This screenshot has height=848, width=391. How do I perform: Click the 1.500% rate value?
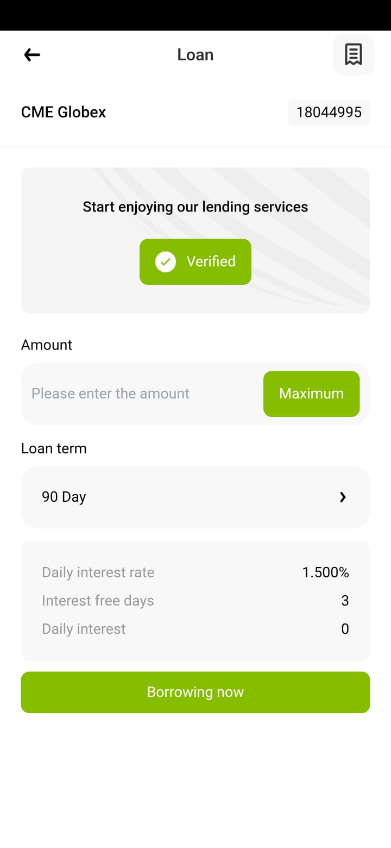point(326,572)
